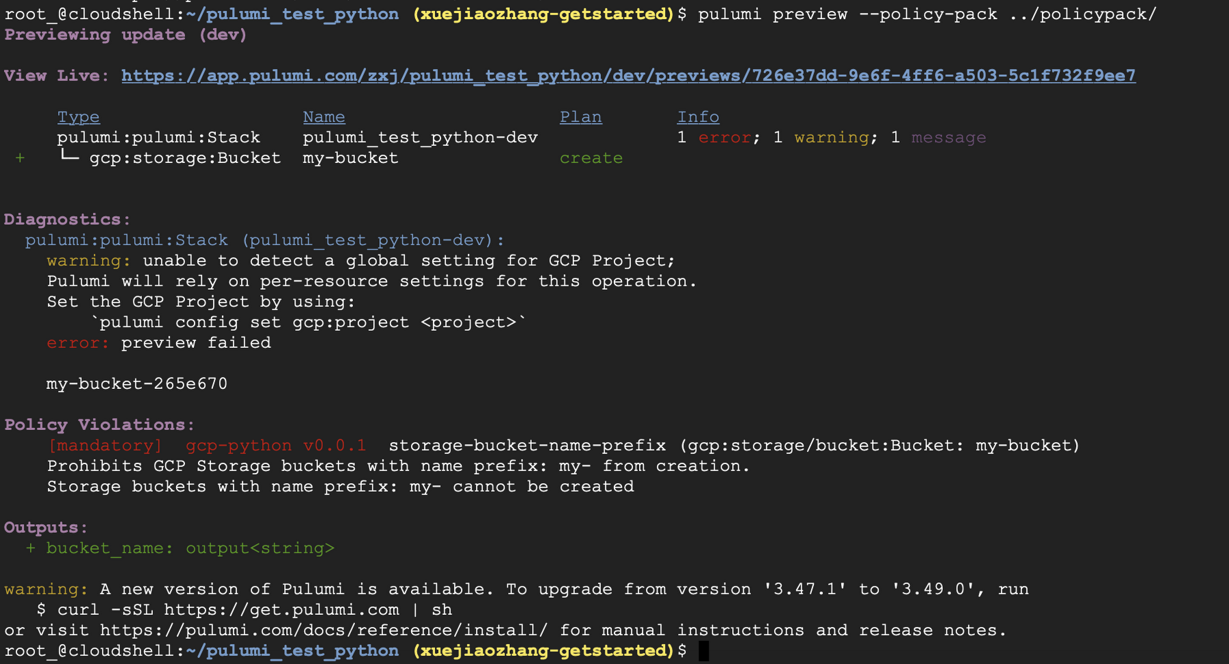This screenshot has height=664, width=1229.
Task: Click the red 'error' word in Info column
Action: [724, 138]
